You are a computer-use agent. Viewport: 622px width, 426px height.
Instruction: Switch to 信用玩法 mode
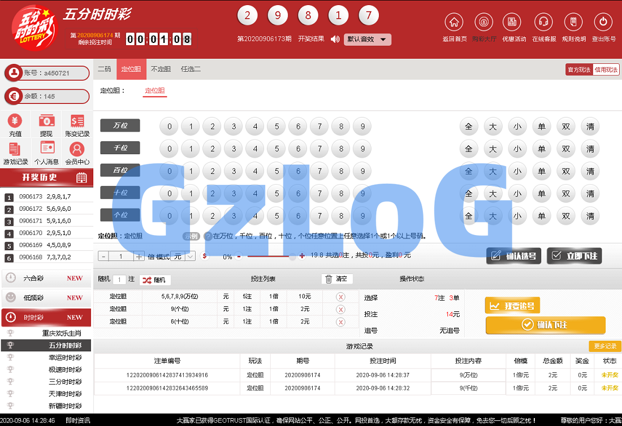[606, 69]
